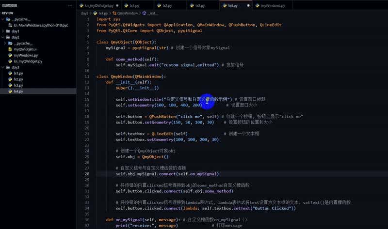Click line number 36 in the gutter
Viewport: 388px width, 229px height.
pos(87,220)
